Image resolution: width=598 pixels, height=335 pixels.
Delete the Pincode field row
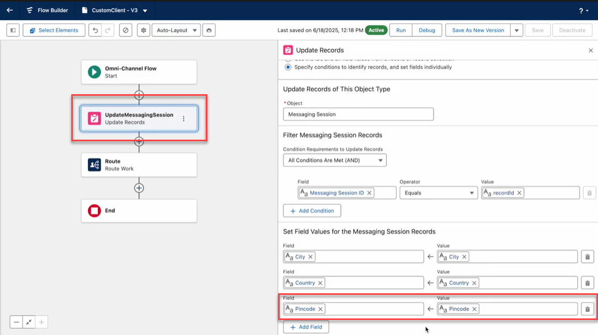(x=587, y=309)
